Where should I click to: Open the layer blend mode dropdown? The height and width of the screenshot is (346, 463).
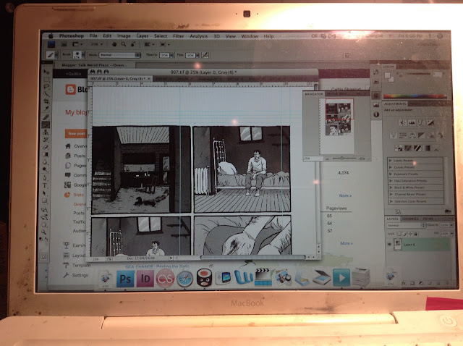tap(406, 225)
